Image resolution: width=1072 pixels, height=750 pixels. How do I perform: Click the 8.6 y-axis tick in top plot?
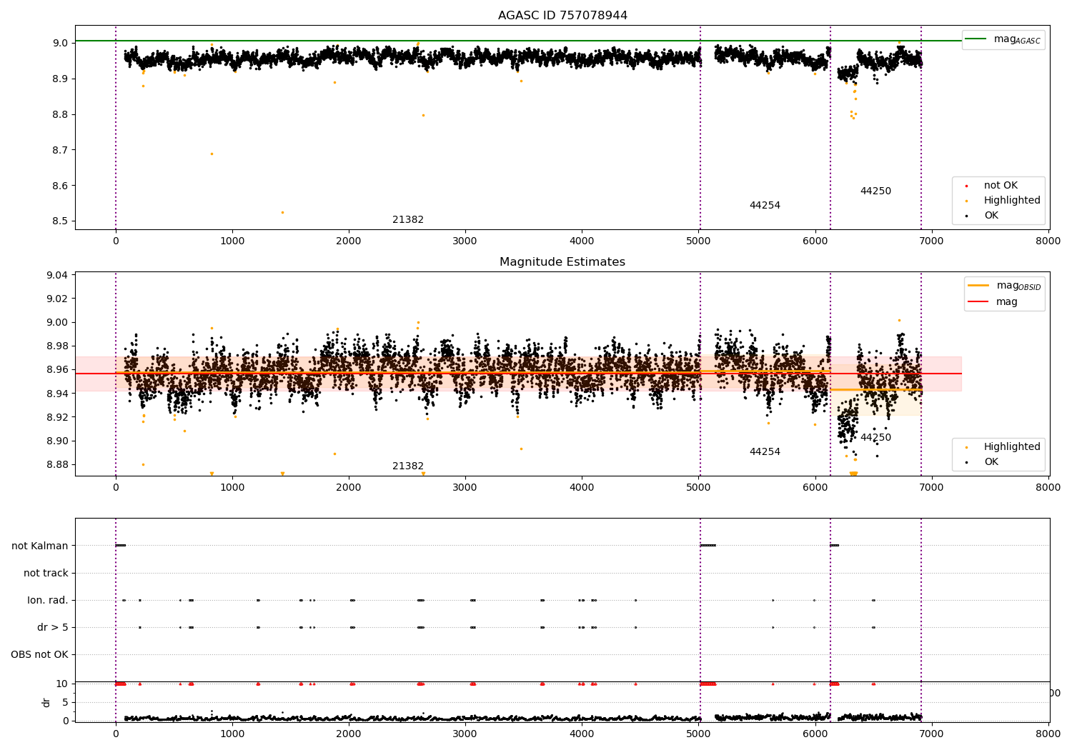60,186
